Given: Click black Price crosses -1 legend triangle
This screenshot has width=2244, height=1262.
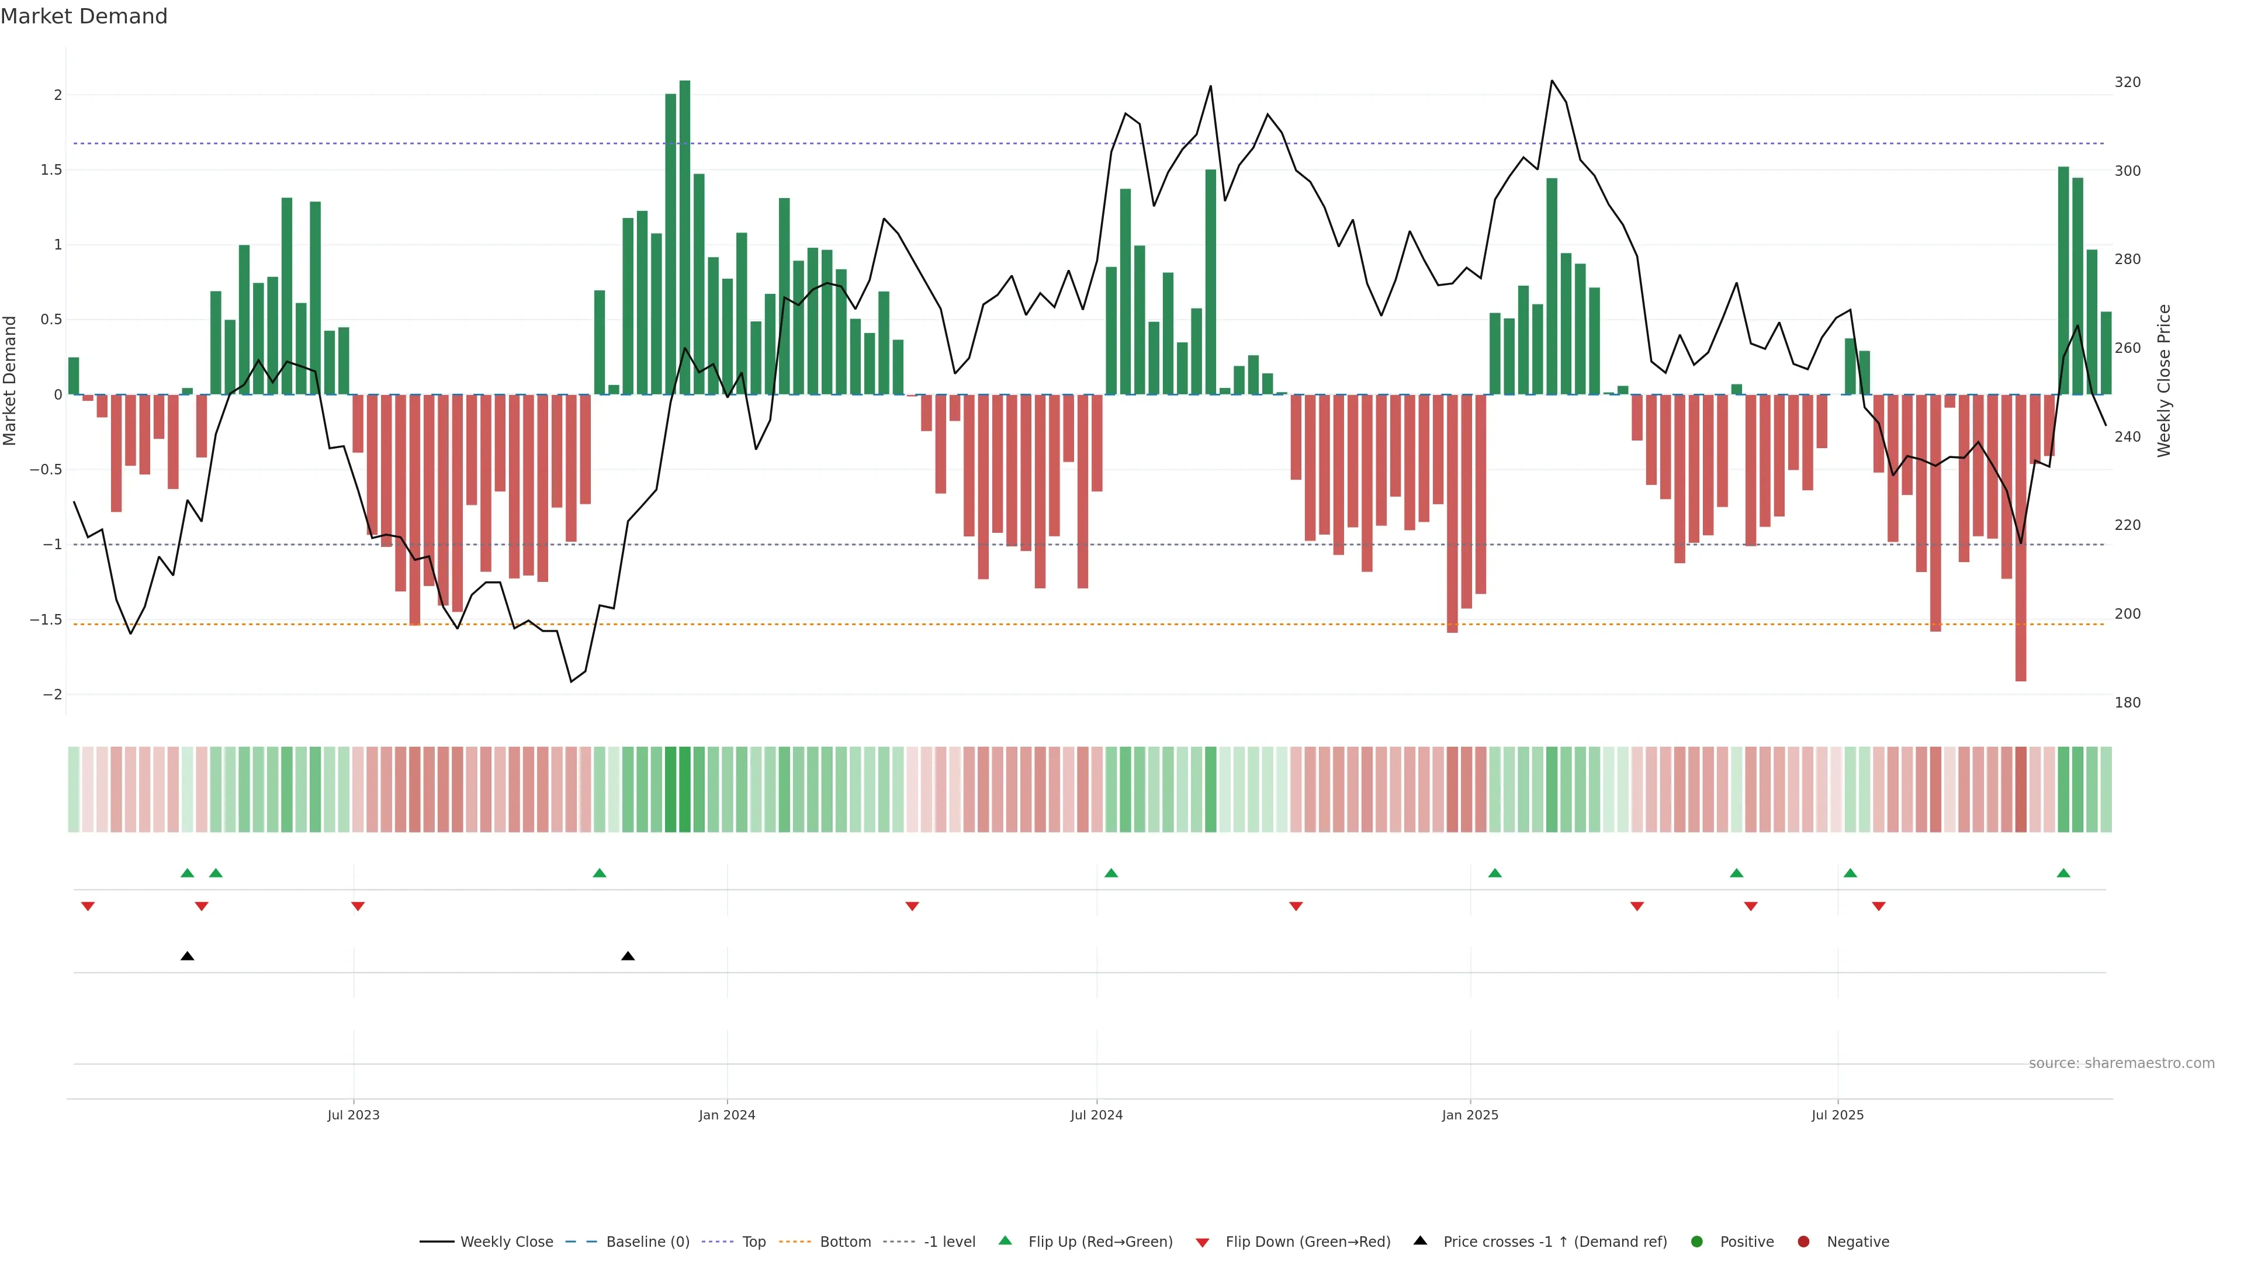Looking at the screenshot, I should click(x=1420, y=1240).
